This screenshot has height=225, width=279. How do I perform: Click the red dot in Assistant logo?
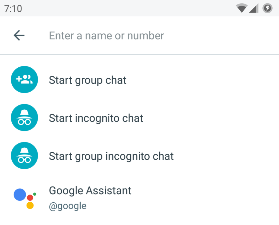[30, 198]
